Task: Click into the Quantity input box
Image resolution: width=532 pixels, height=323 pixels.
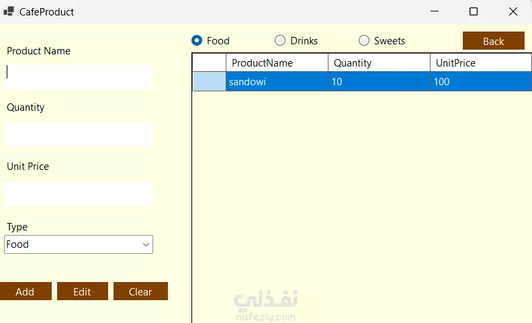Action: 79,134
